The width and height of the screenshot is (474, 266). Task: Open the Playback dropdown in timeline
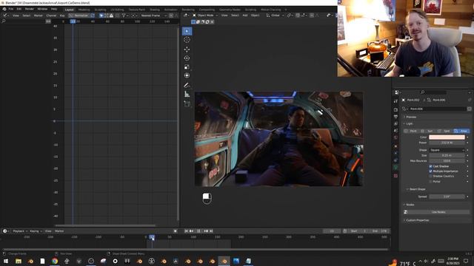[x=20, y=231]
